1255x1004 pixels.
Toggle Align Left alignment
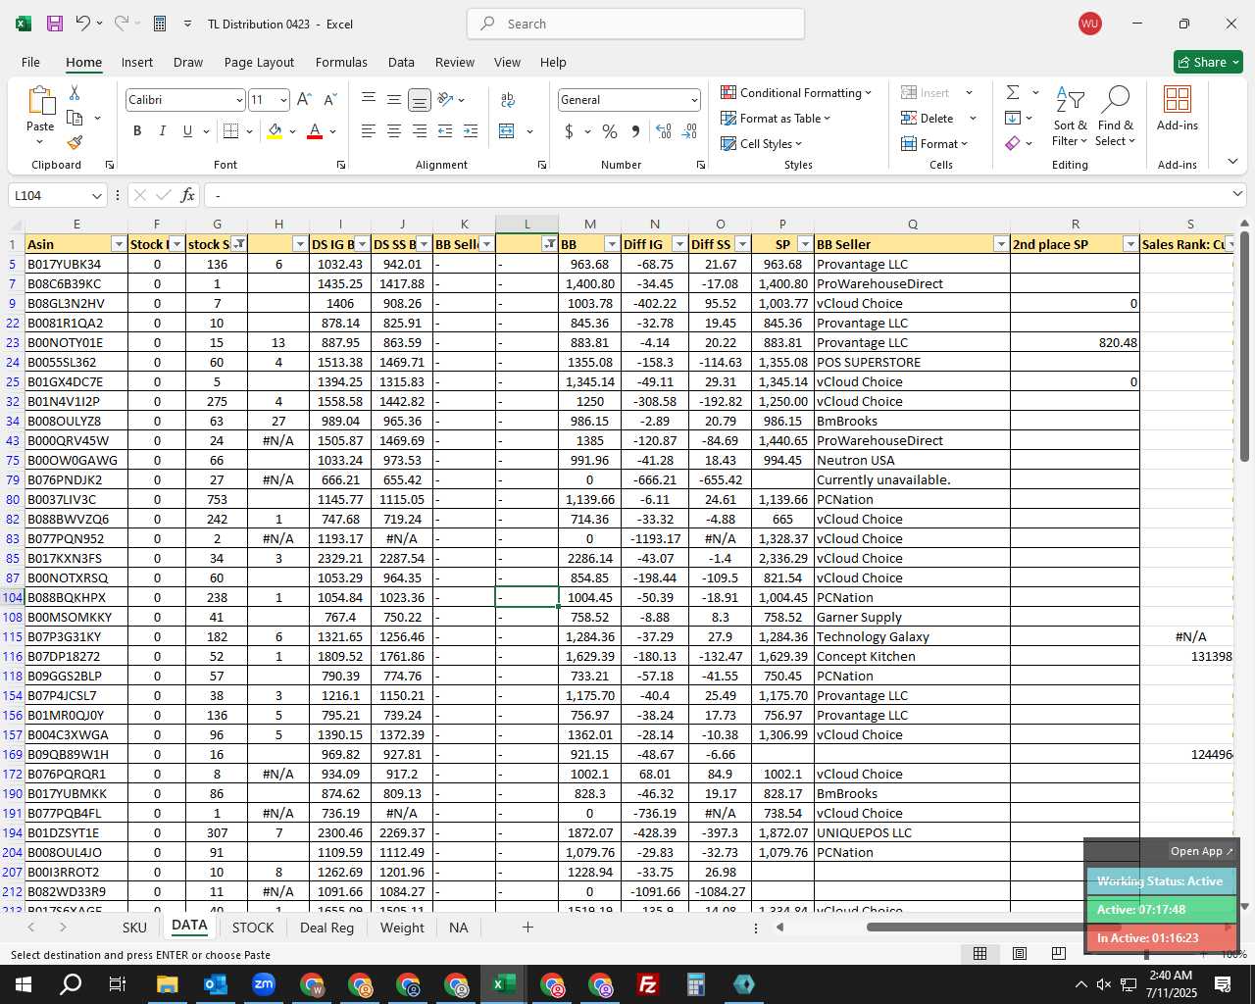[369, 131]
